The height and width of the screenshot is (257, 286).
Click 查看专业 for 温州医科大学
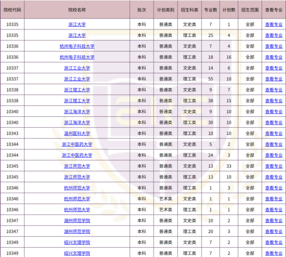tap(274, 133)
